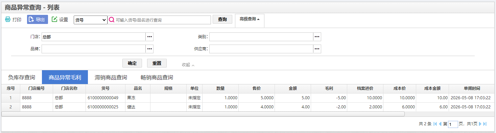Open the 滞销商品查询 tab
Viewport: 496px width, 133px height.
(x=111, y=77)
